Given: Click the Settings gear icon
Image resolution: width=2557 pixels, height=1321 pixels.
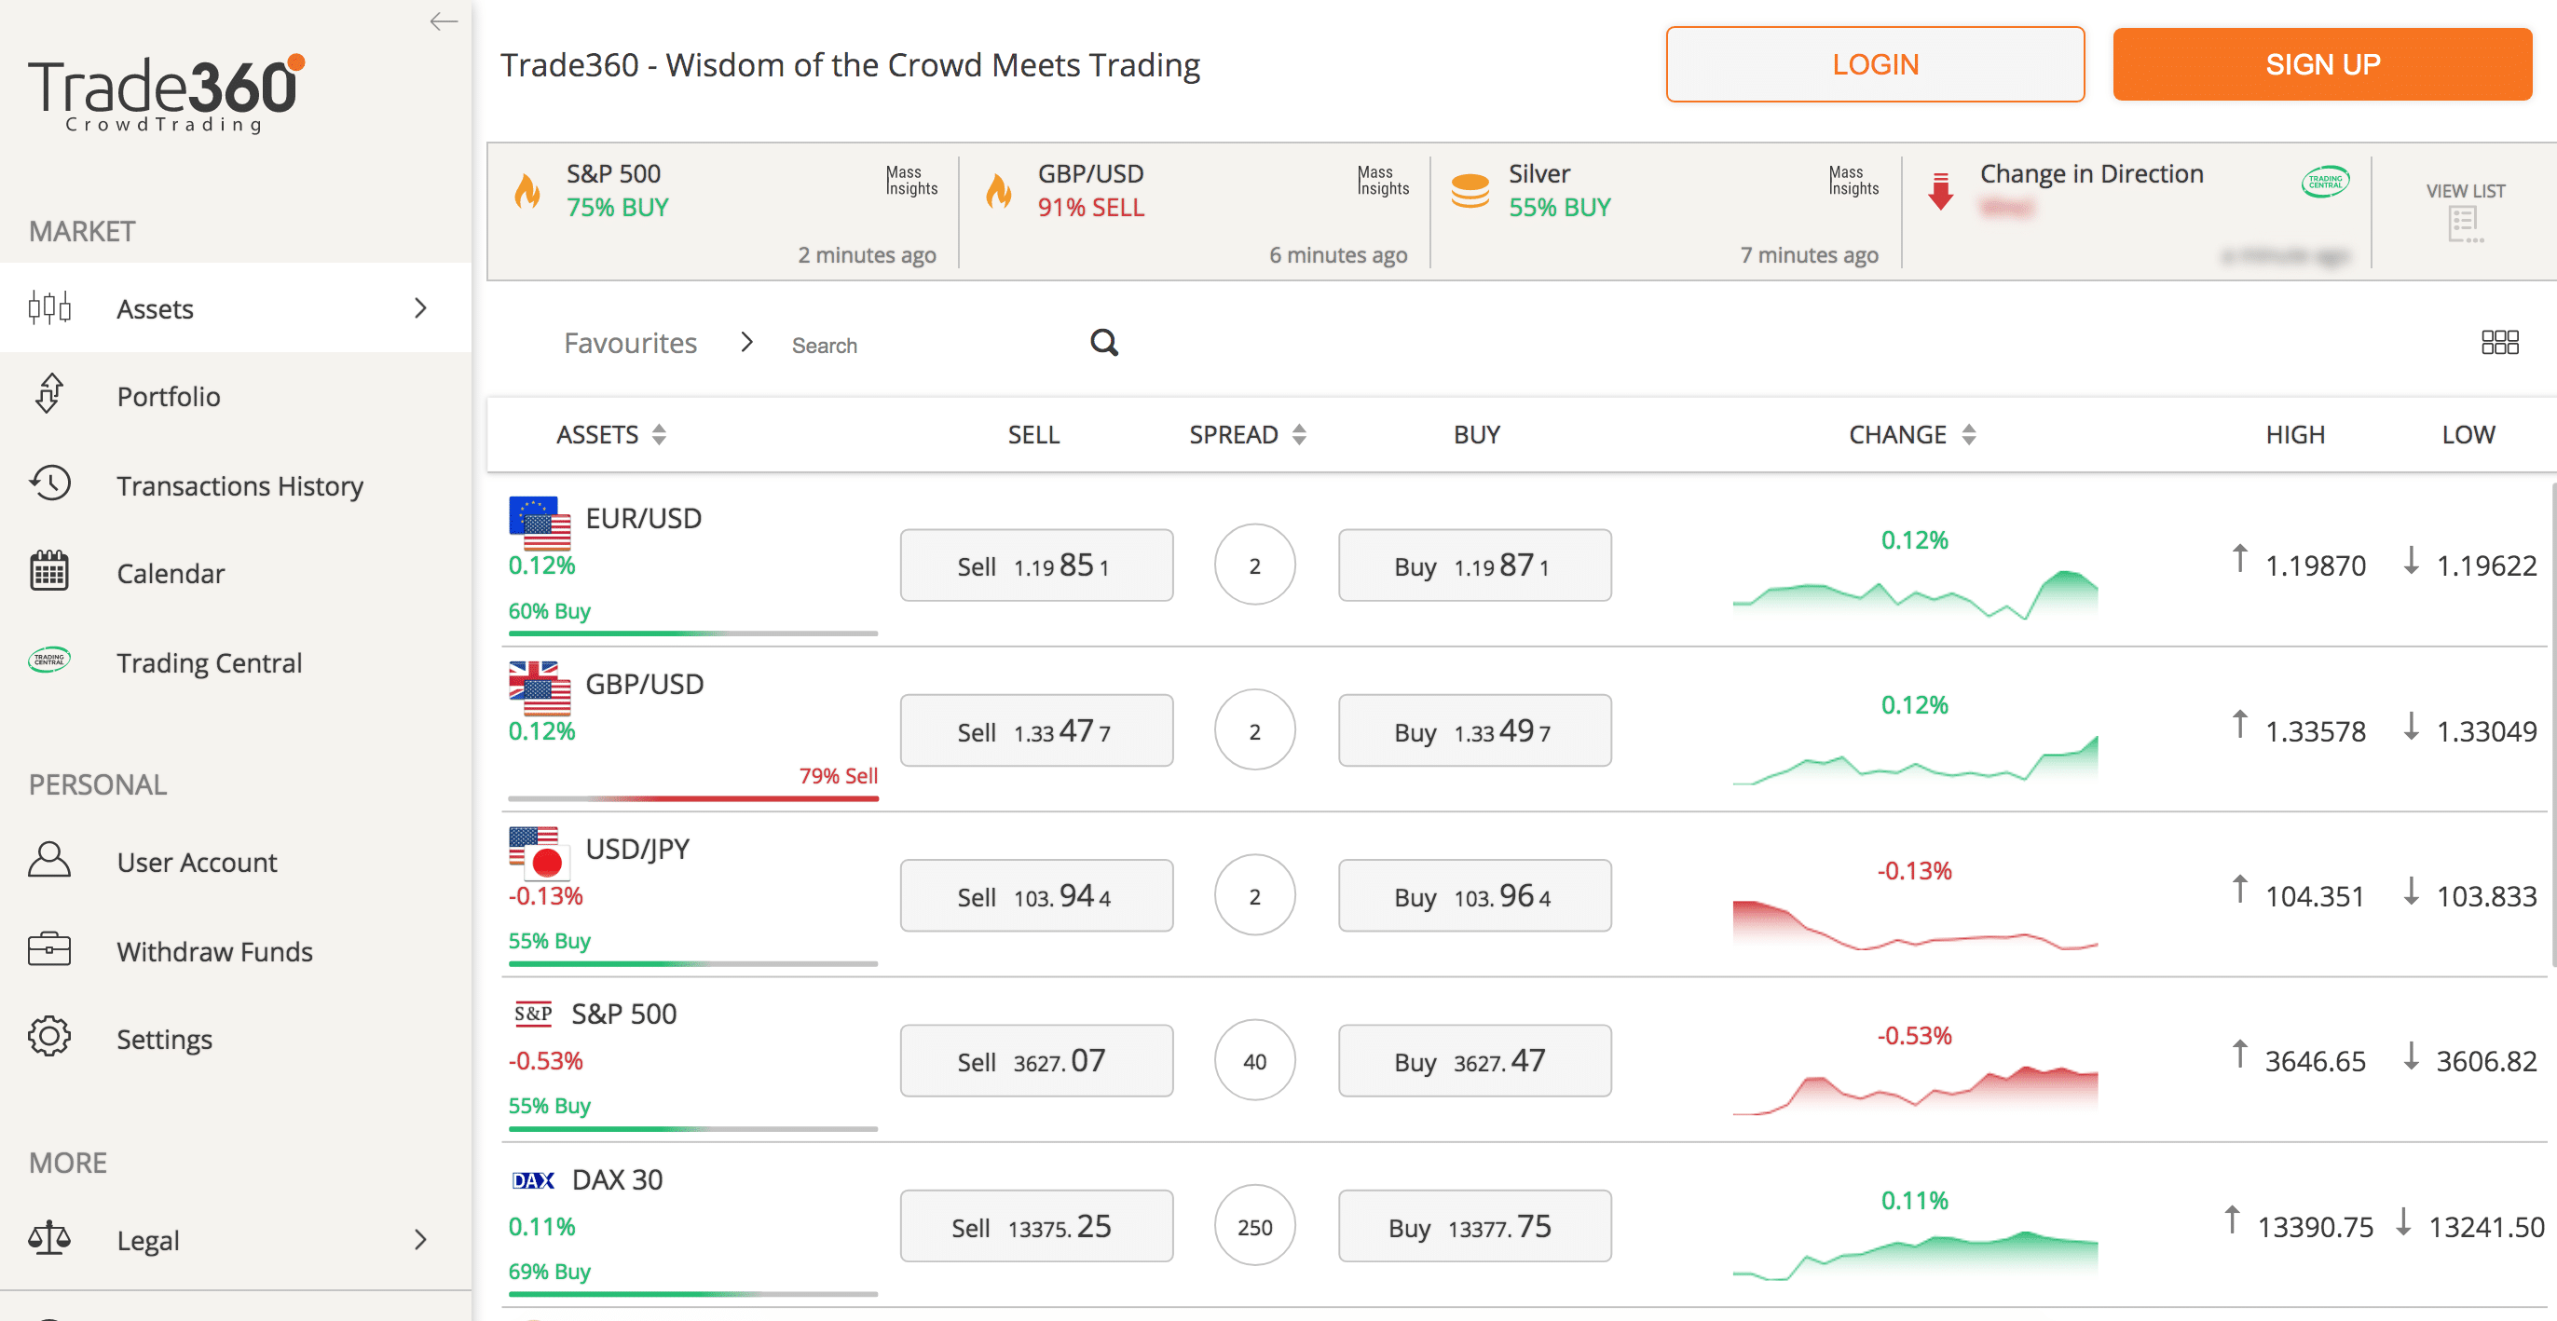Looking at the screenshot, I should (49, 1037).
